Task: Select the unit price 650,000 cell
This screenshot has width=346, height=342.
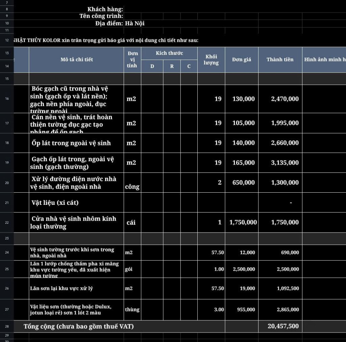Action: pyautogui.click(x=242, y=183)
